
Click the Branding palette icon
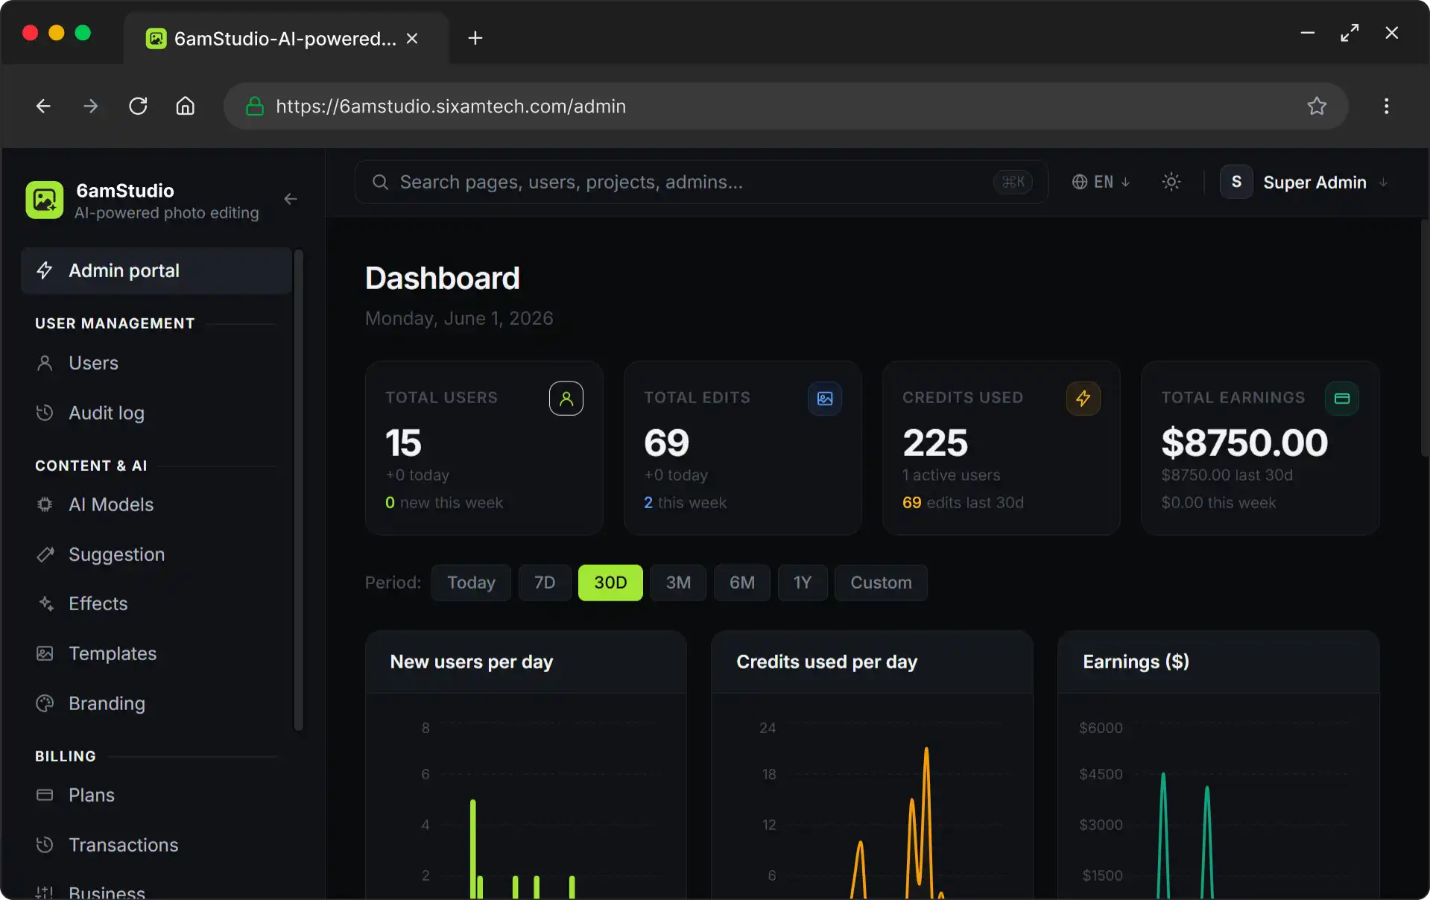[x=45, y=703]
